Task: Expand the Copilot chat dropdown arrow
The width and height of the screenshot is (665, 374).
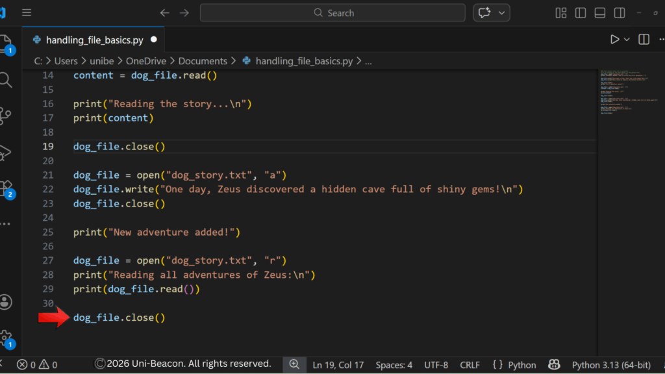Action: point(502,13)
